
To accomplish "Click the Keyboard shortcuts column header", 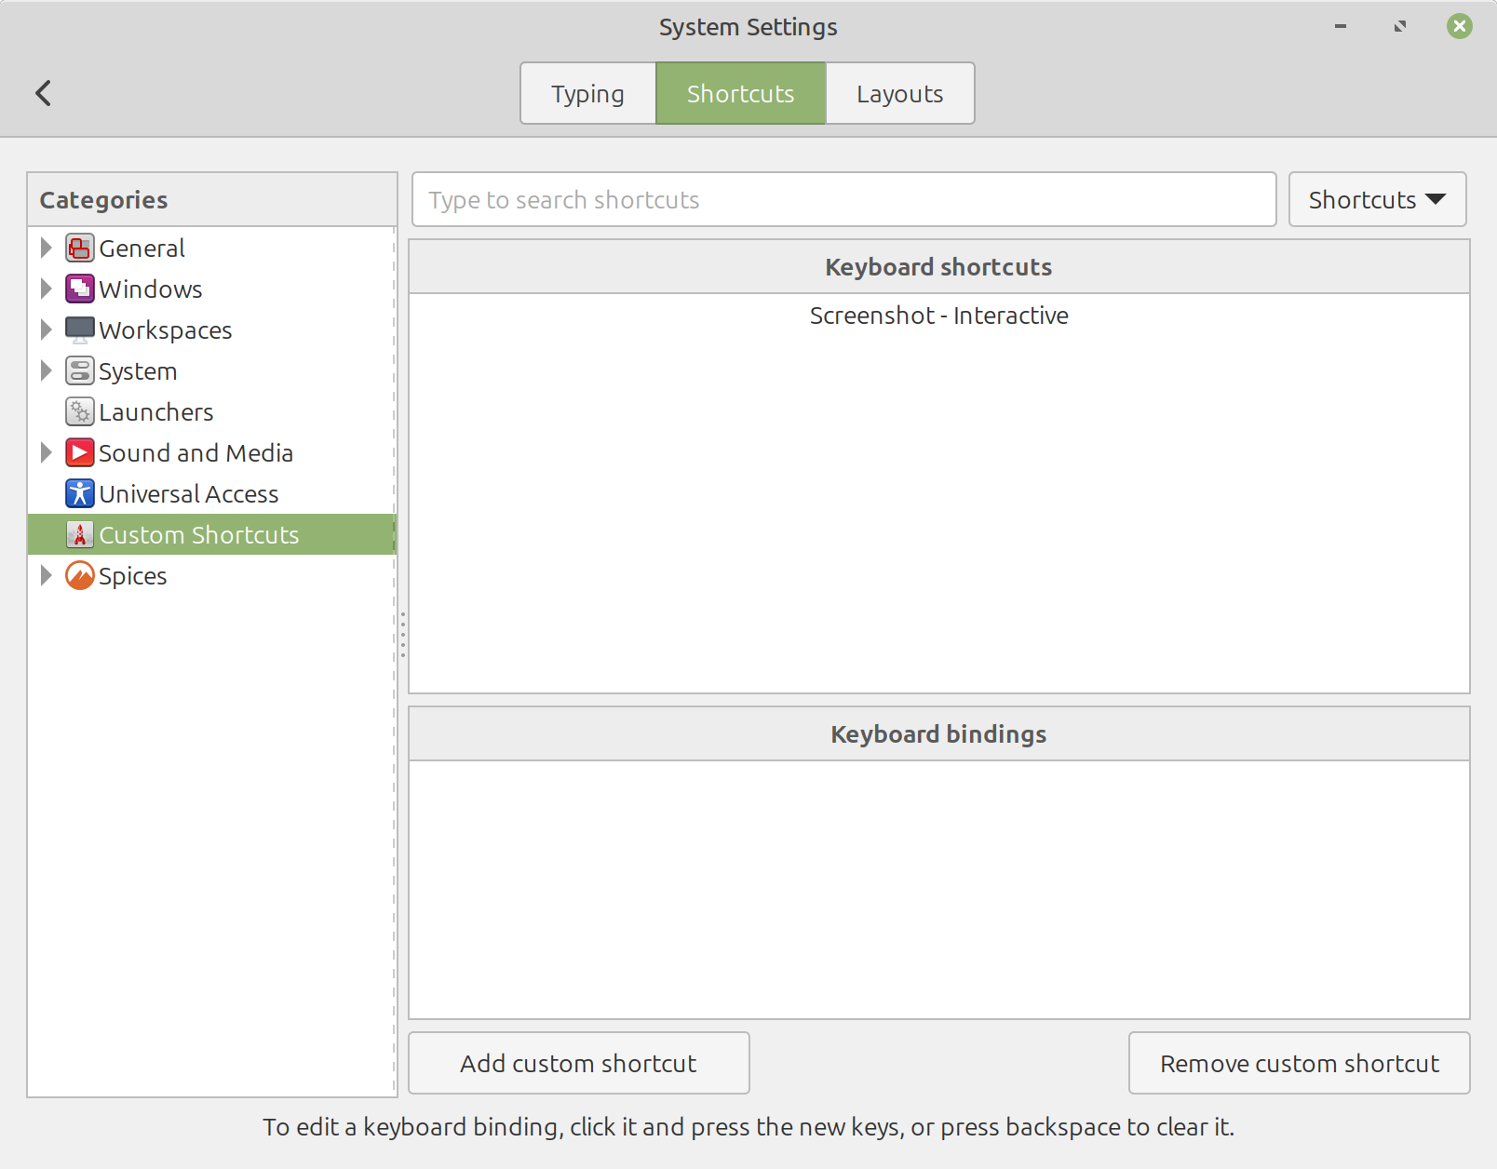I will click(x=938, y=267).
